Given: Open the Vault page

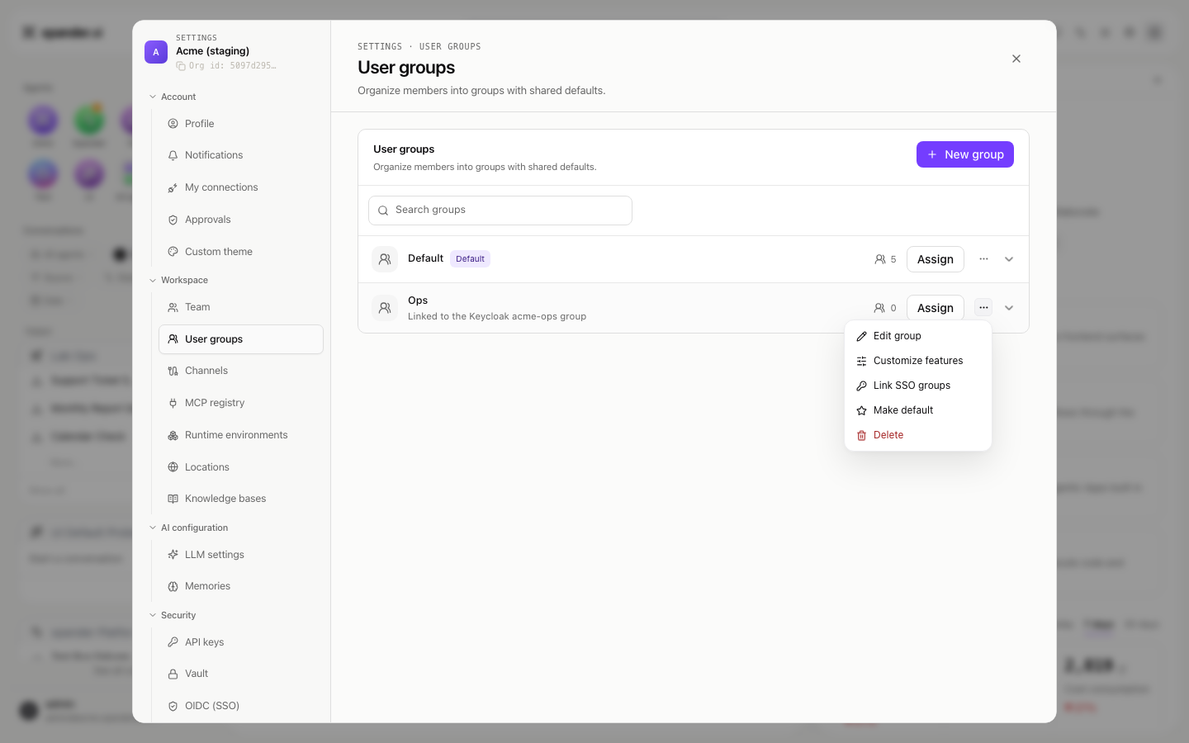Looking at the screenshot, I should pyautogui.click(x=241, y=674).
